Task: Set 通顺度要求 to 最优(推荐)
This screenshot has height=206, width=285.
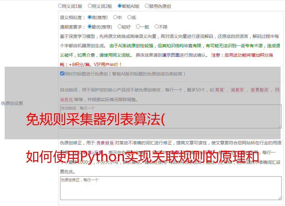Action: 89,27
